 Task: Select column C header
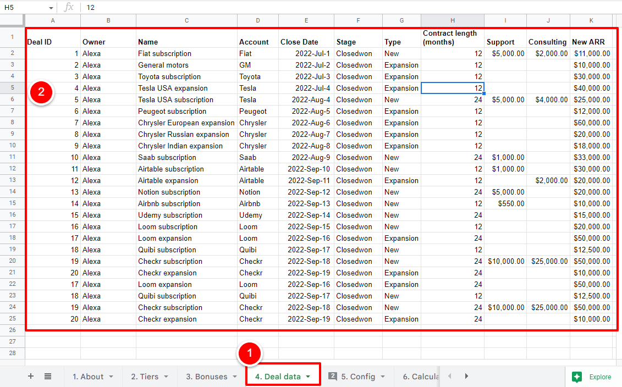pos(187,20)
